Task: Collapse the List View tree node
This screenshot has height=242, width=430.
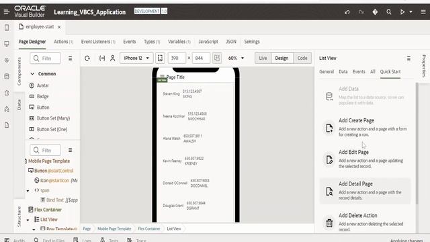Action: 28,220
